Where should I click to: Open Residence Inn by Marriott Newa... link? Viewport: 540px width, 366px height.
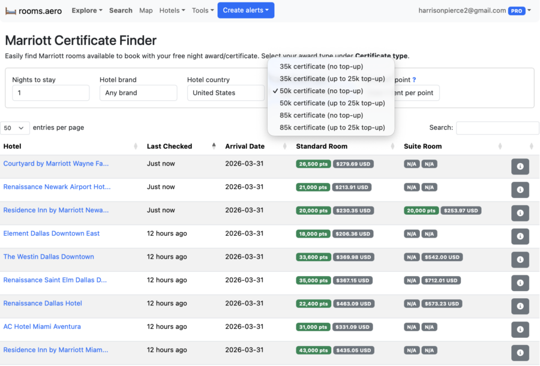tap(56, 211)
